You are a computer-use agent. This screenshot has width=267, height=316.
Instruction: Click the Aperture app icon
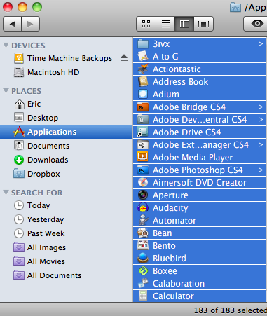point(143,195)
